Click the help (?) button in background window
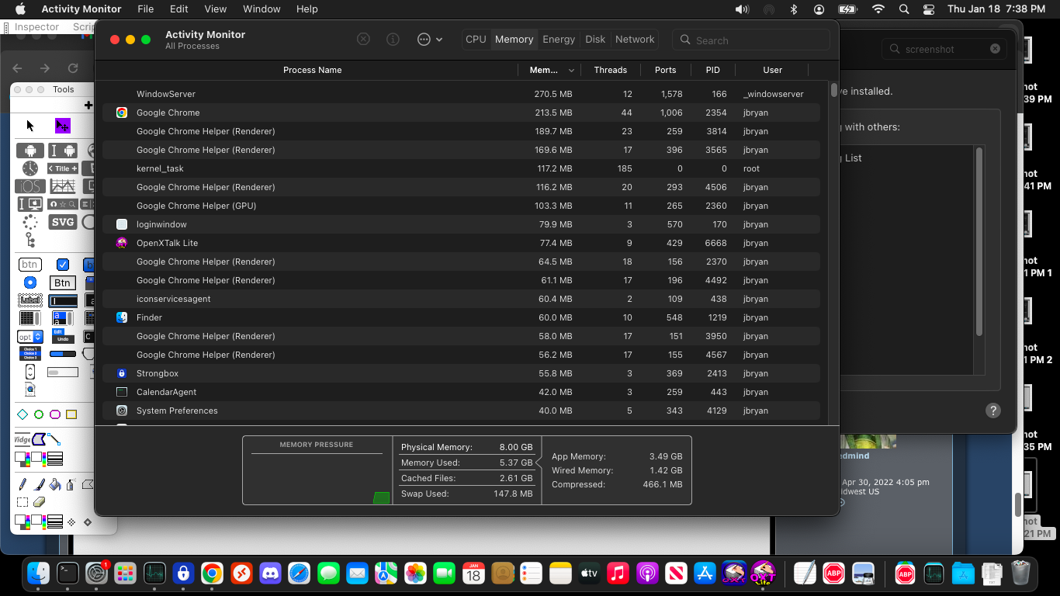The height and width of the screenshot is (596, 1060). click(x=992, y=411)
